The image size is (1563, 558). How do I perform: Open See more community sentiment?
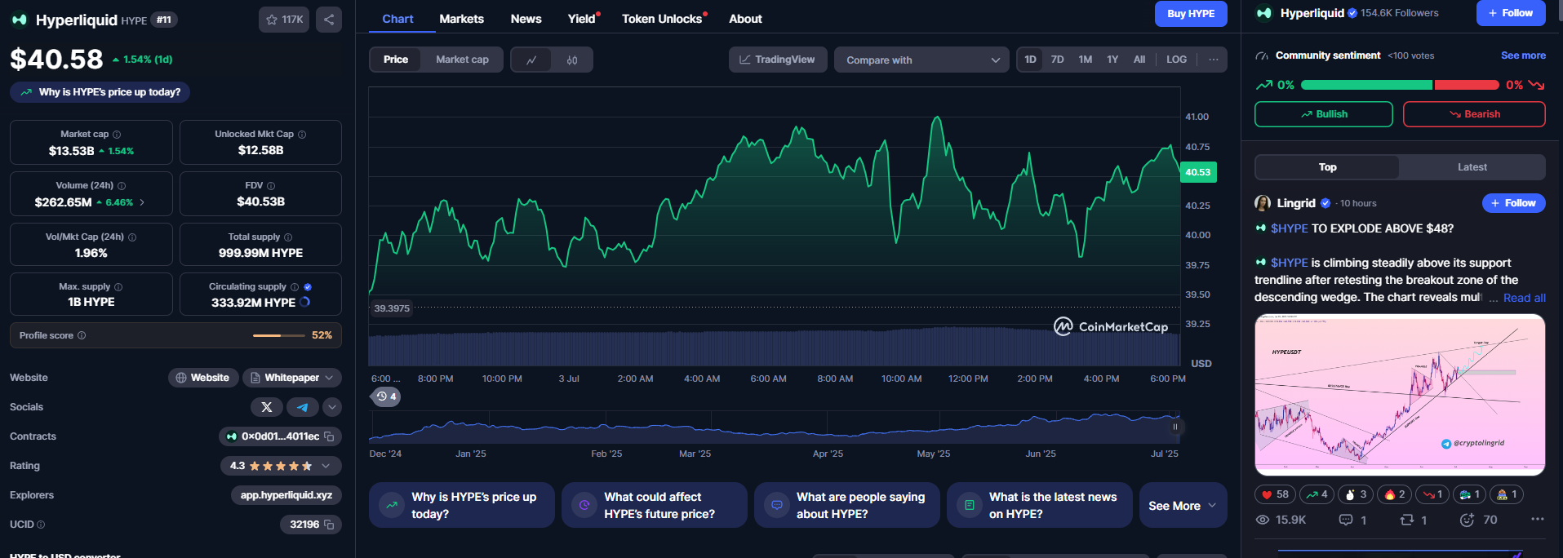(x=1523, y=55)
